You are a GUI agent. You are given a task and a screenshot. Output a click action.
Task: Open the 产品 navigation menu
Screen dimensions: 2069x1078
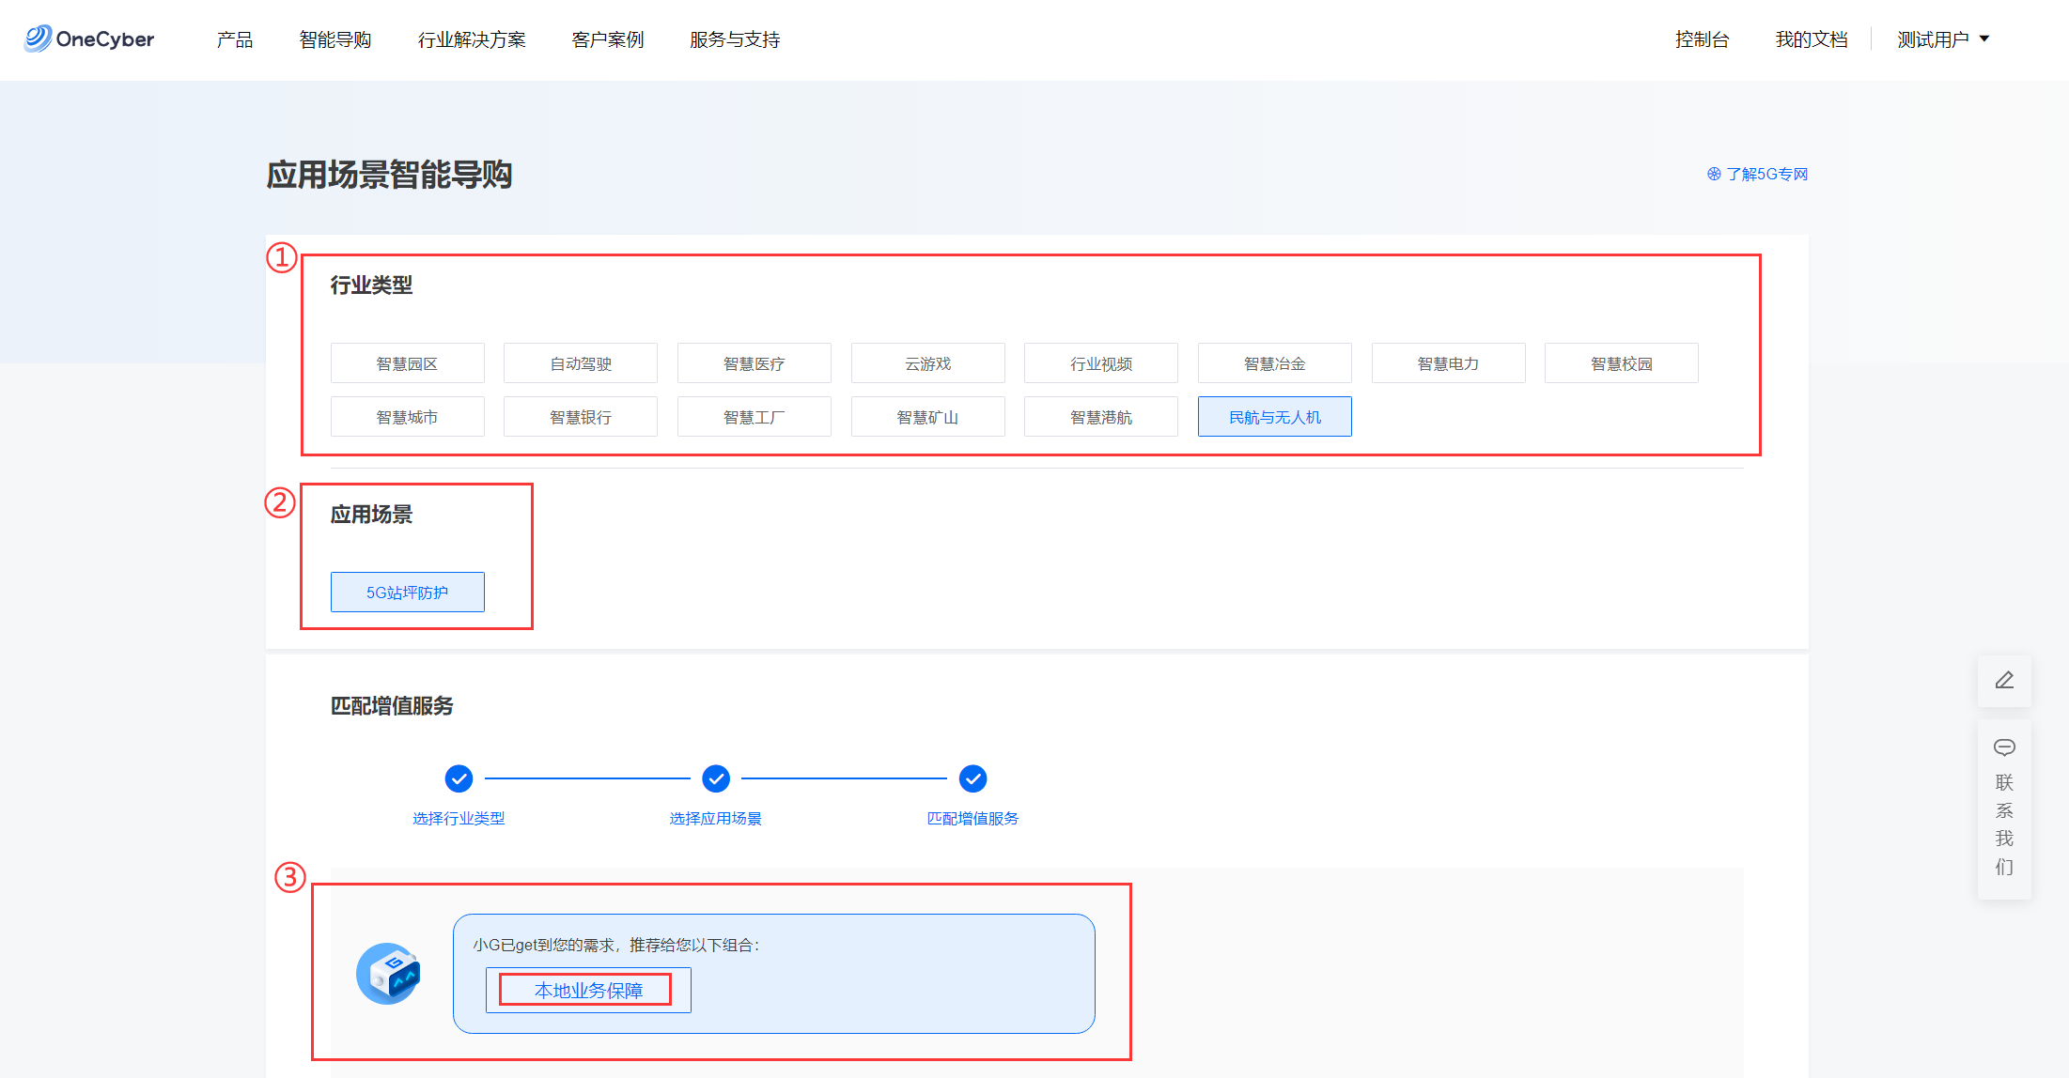[235, 39]
